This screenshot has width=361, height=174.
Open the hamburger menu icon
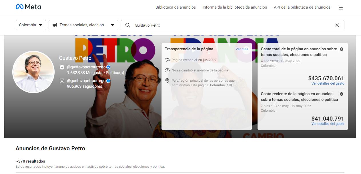(x=341, y=8)
